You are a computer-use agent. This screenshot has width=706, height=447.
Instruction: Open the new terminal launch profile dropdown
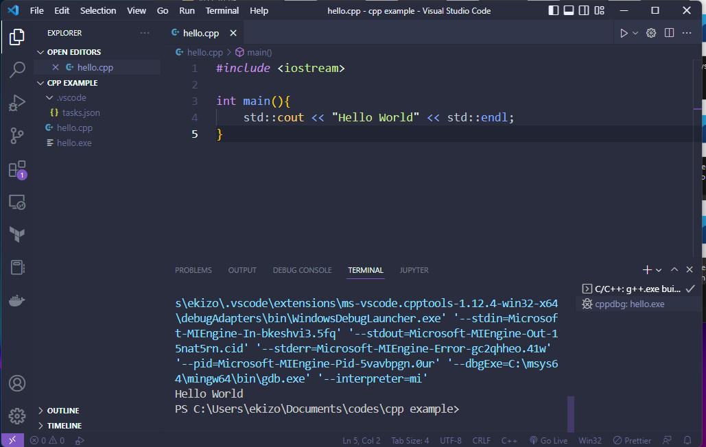click(x=659, y=270)
